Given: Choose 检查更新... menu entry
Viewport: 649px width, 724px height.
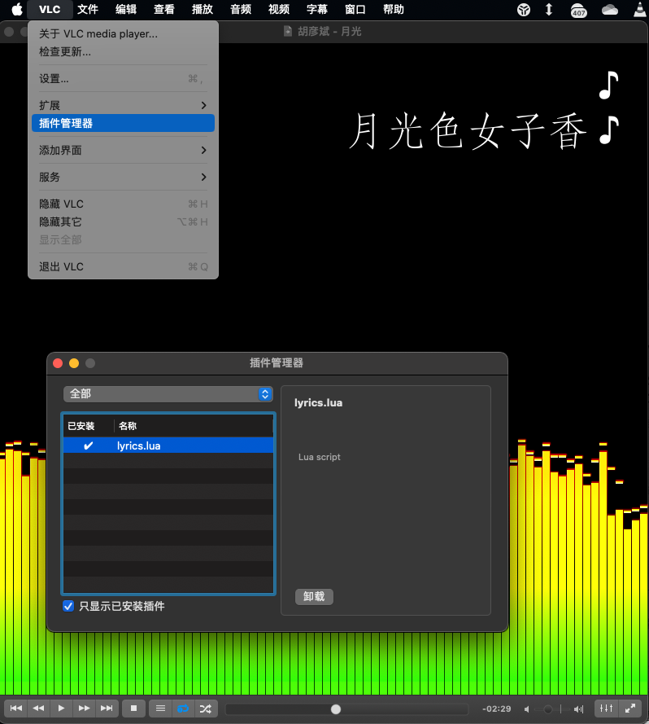Looking at the screenshot, I should [123, 52].
